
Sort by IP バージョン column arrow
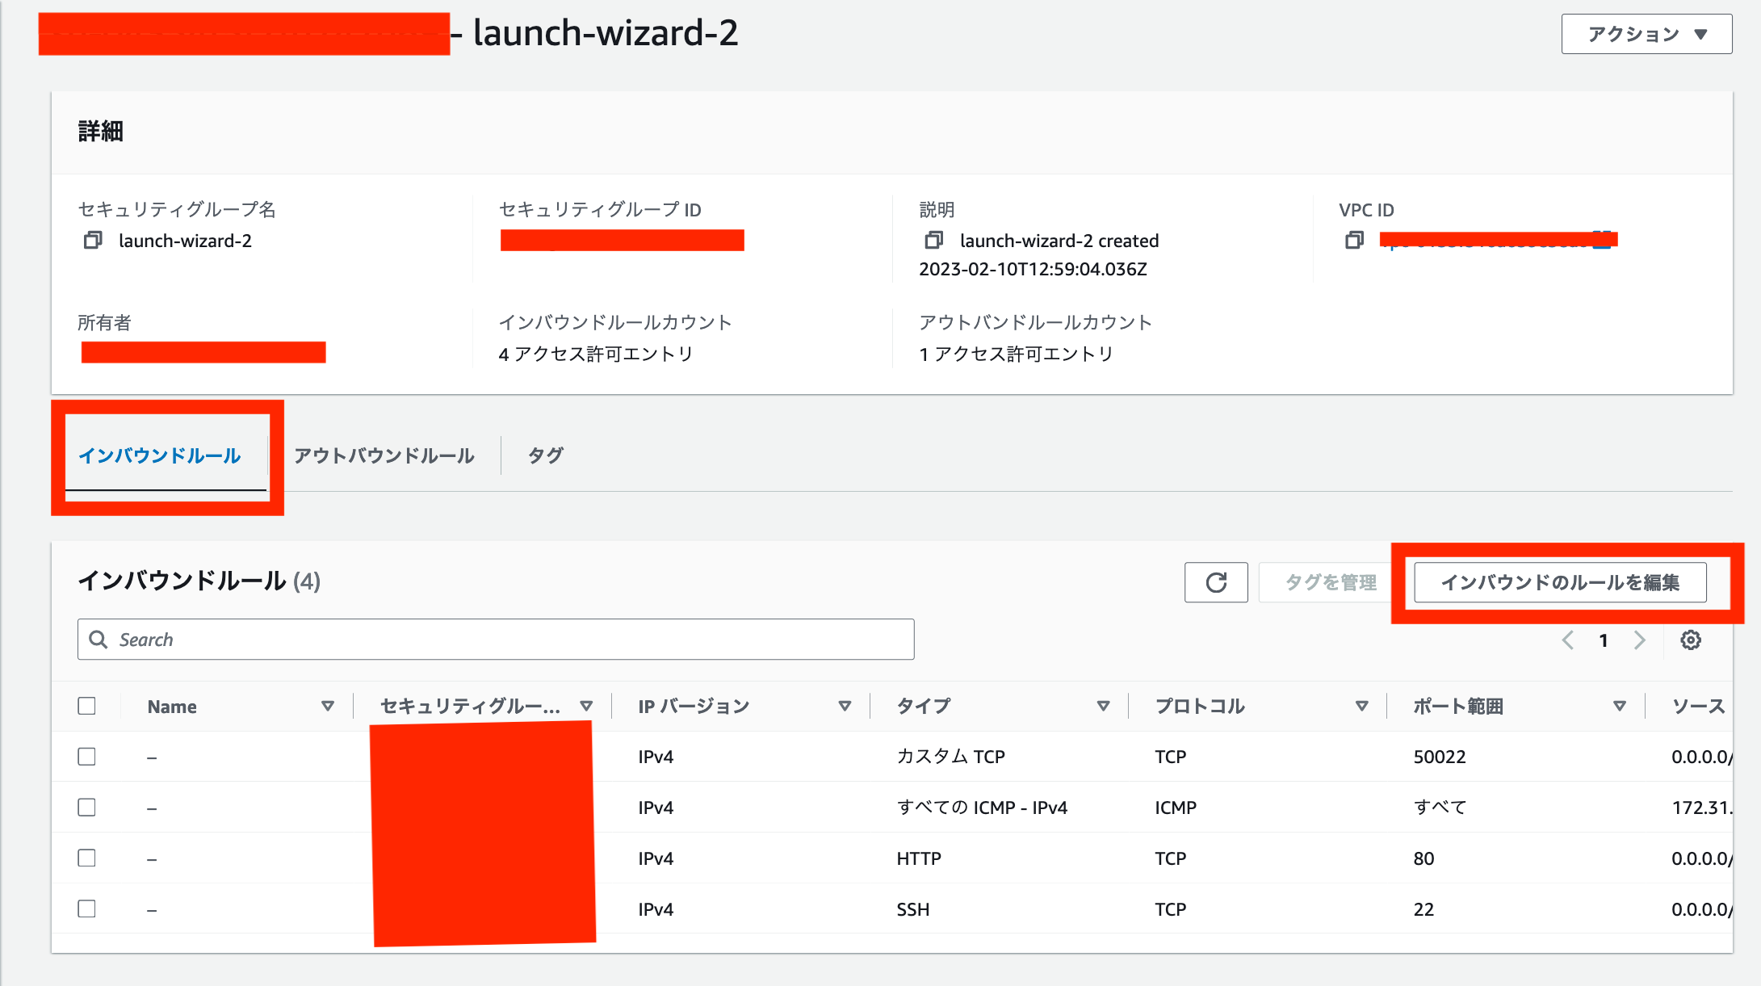point(845,707)
